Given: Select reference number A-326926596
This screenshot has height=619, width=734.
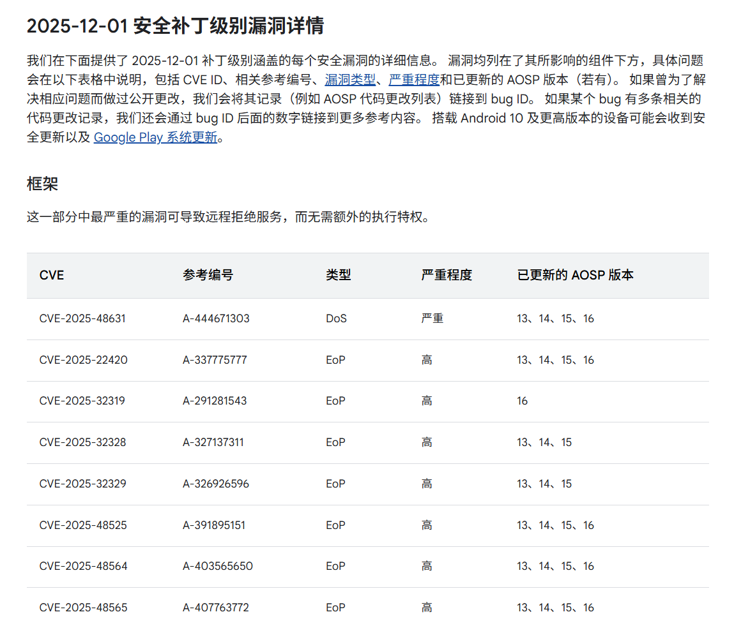Looking at the screenshot, I should click(215, 484).
